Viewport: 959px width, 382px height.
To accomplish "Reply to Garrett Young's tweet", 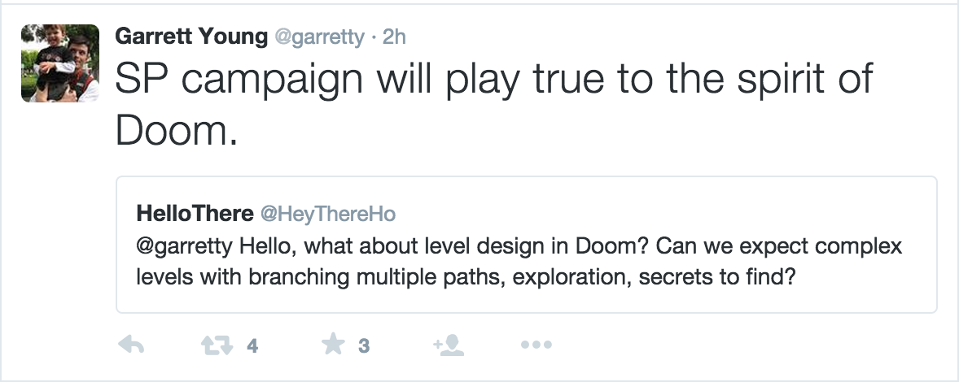I will click(131, 345).
